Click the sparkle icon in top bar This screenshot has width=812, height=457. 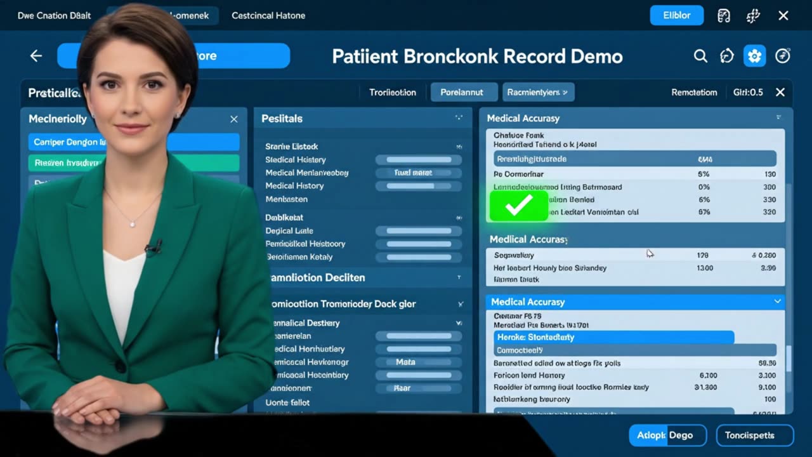click(x=753, y=16)
